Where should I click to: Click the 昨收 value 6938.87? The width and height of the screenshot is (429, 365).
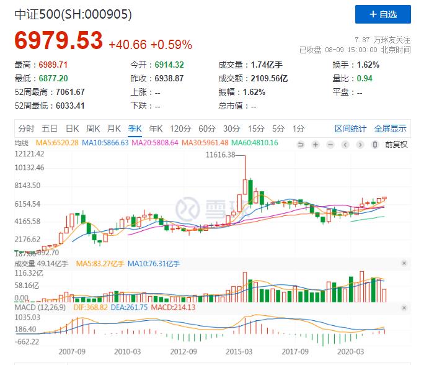pyautogui.click(x=169, y=79)
